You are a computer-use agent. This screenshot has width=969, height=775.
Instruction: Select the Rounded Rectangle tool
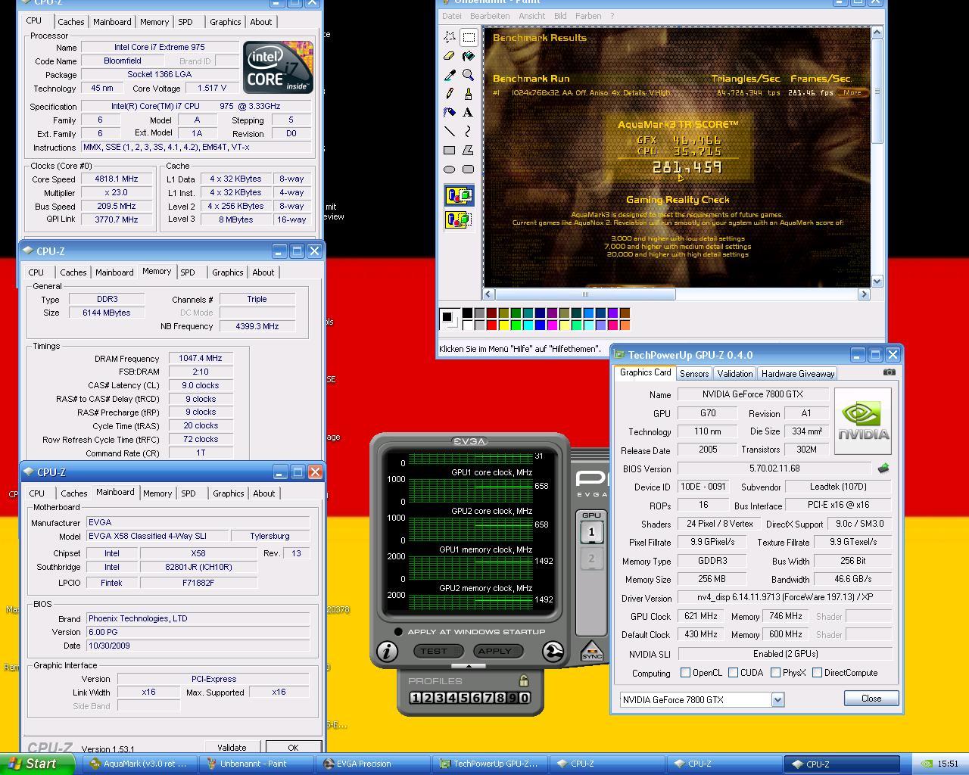[469, 170]
